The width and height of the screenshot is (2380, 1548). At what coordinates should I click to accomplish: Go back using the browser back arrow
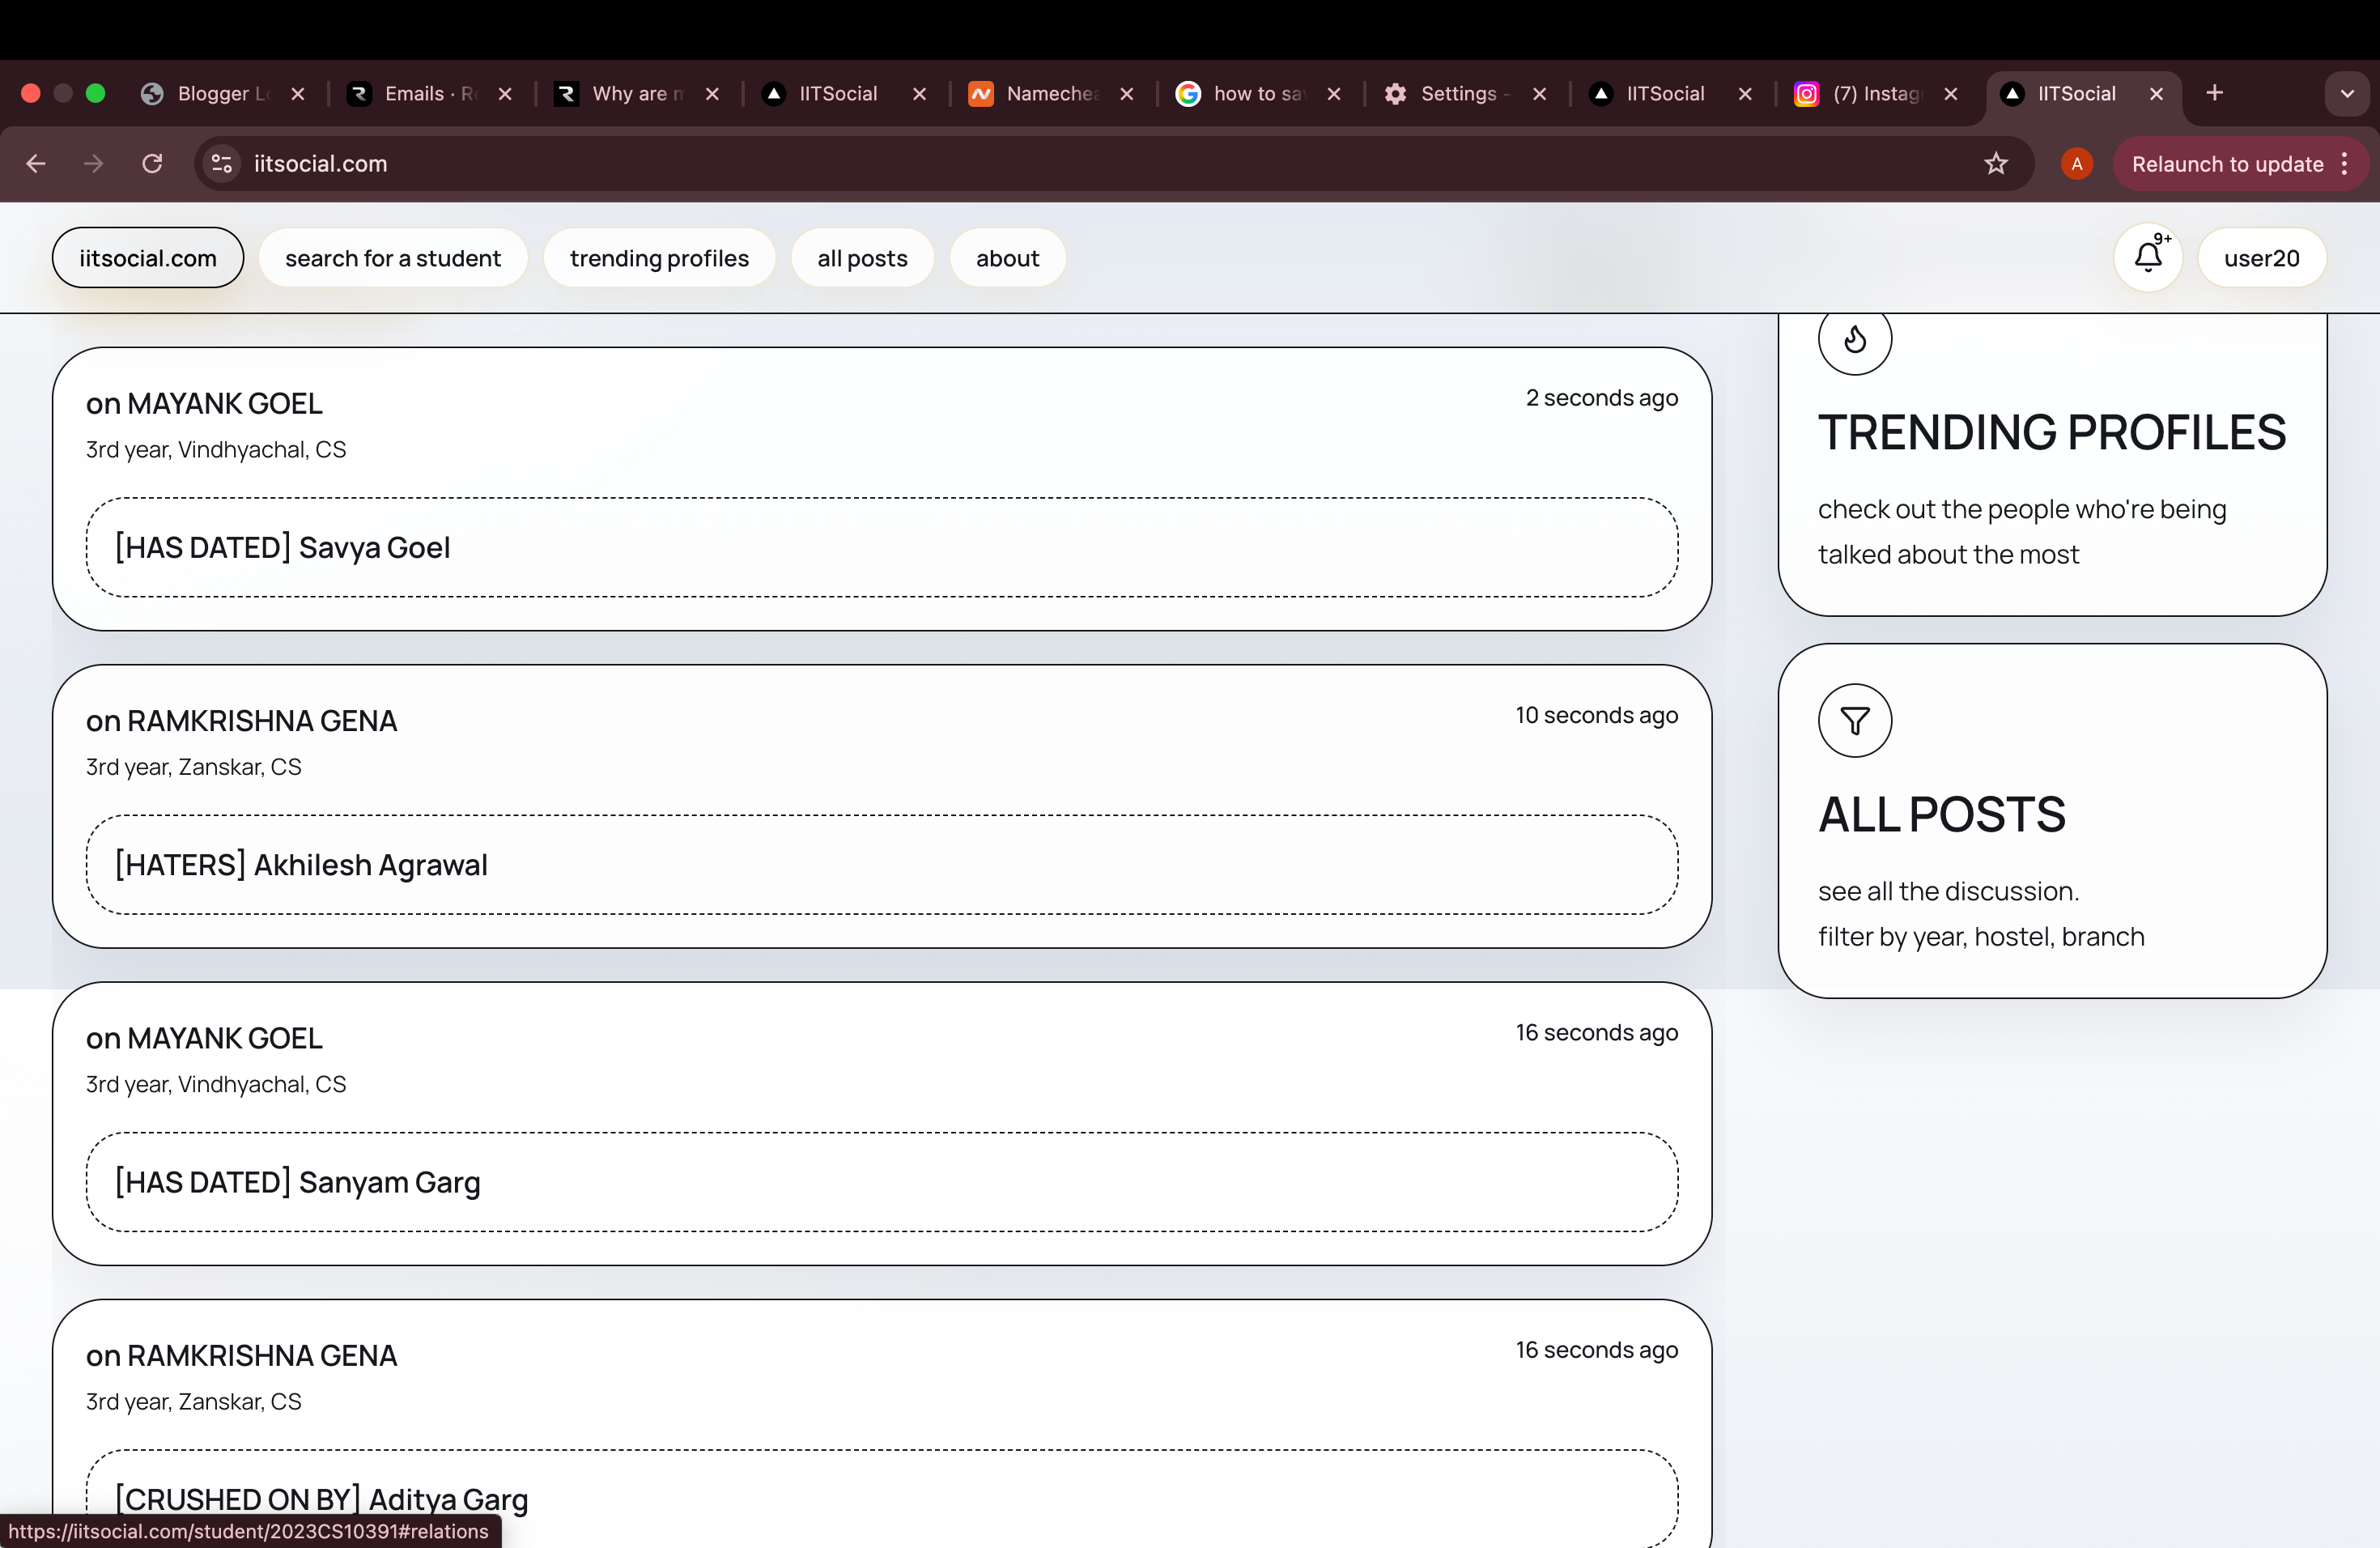(36, 163)
